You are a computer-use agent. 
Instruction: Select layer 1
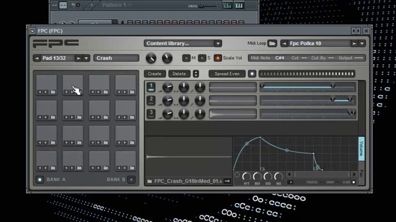151,87
